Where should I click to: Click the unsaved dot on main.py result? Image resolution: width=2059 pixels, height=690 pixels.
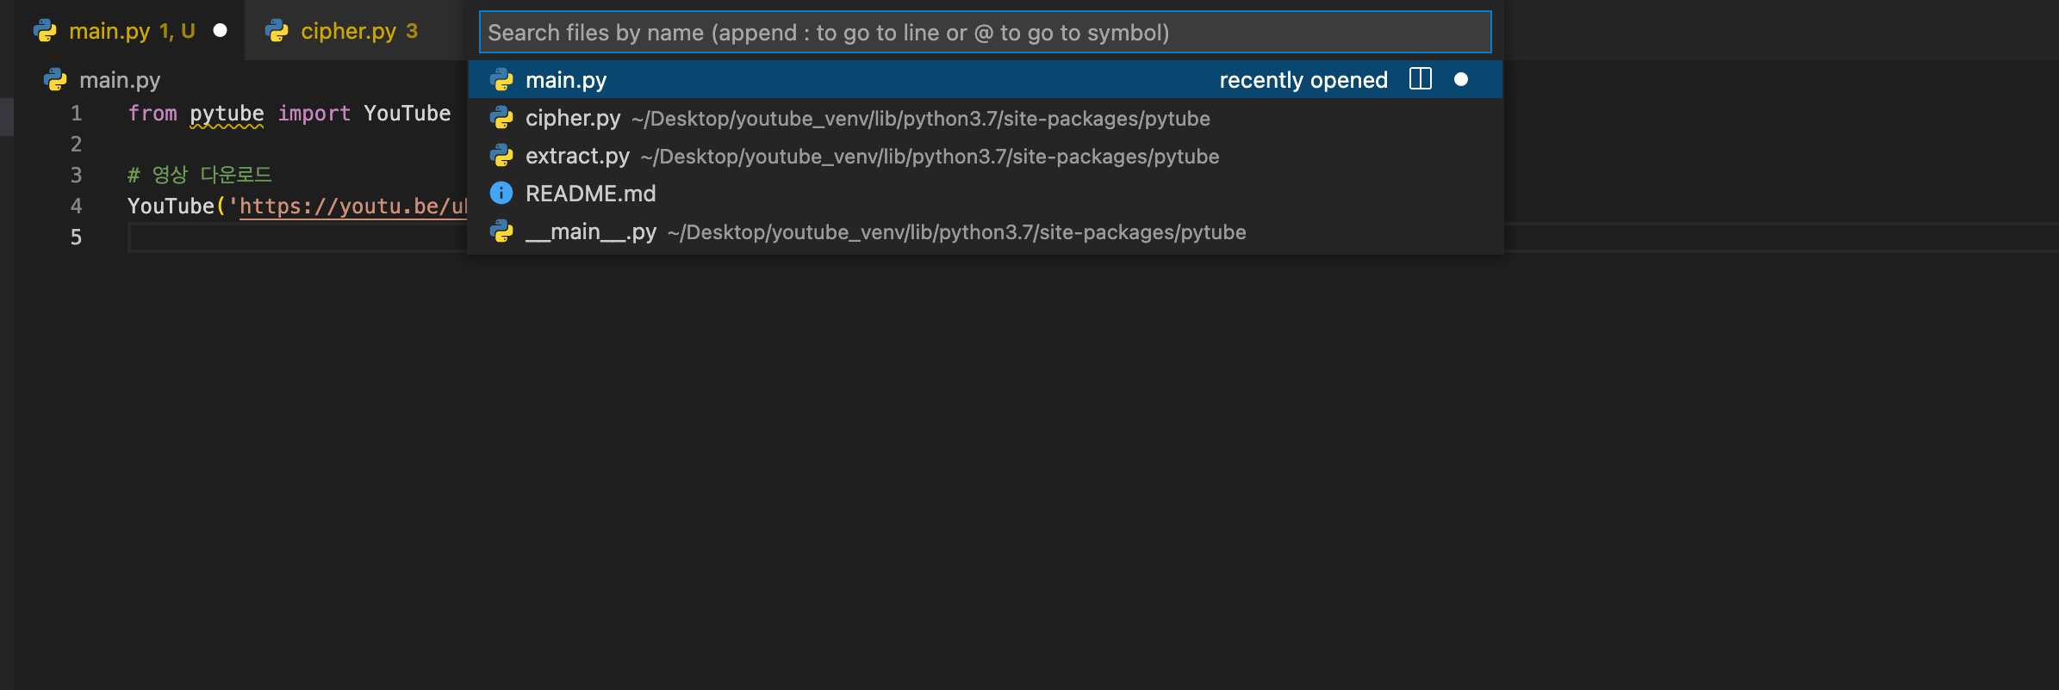1460,79
